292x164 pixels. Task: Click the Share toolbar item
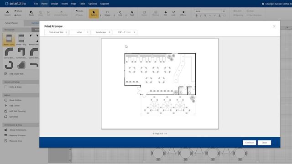pyautogui.click(x=18, y=11)
